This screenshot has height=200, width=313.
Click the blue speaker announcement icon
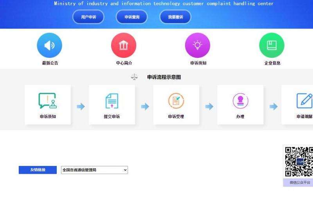[49, 45]
